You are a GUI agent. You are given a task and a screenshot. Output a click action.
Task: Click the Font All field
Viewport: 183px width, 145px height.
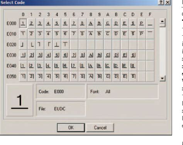coord(123,91)
